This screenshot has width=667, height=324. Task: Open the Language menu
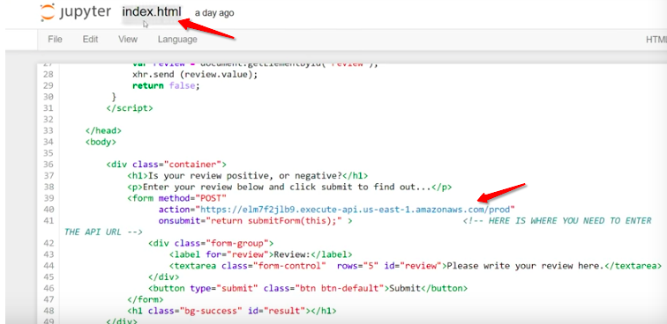(177, 40)
